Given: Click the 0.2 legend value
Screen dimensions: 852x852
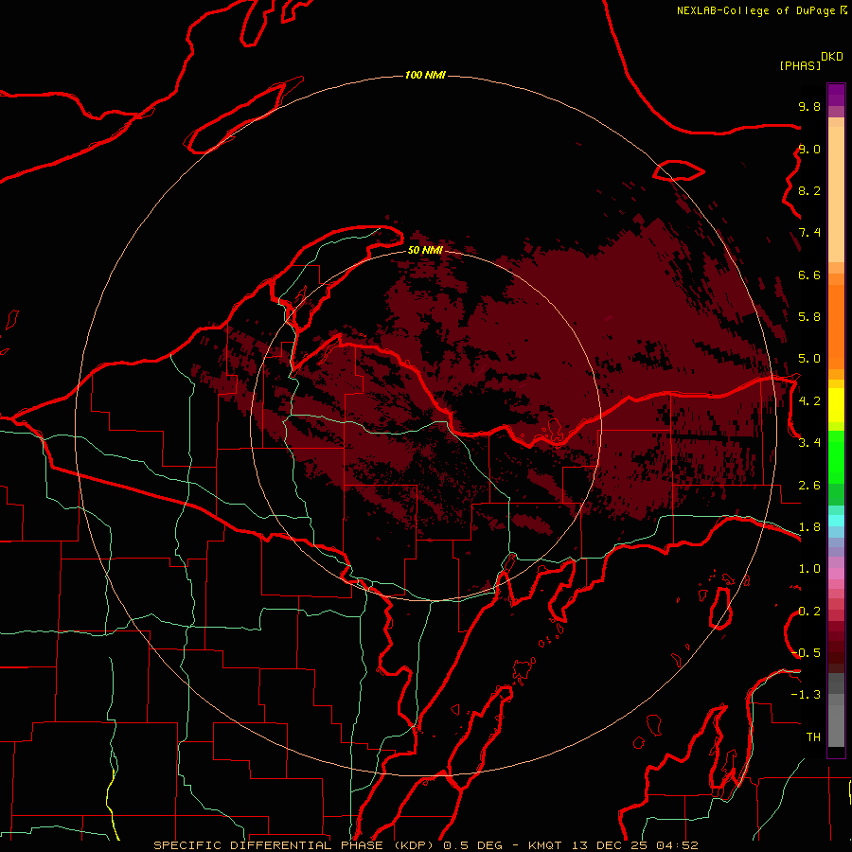Looking at the screenshot, I should (x=809, y=612).
